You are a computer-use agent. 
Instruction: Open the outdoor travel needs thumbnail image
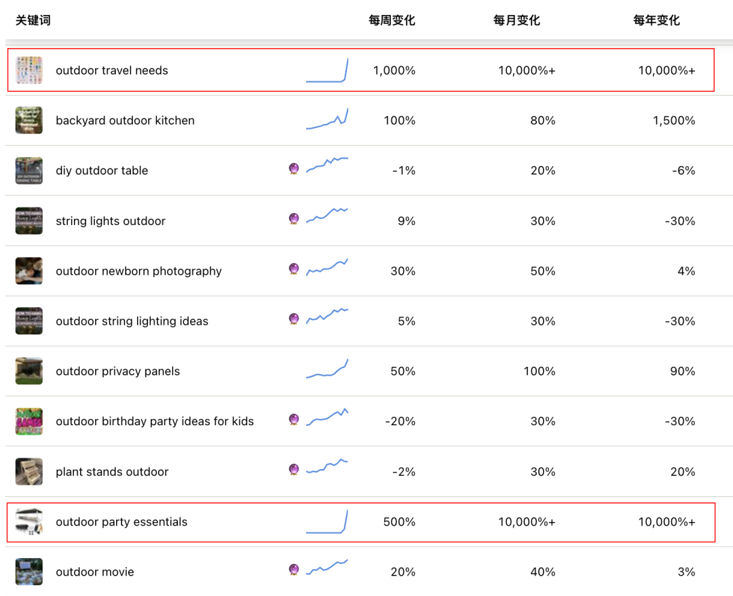(x=29, y=71)
